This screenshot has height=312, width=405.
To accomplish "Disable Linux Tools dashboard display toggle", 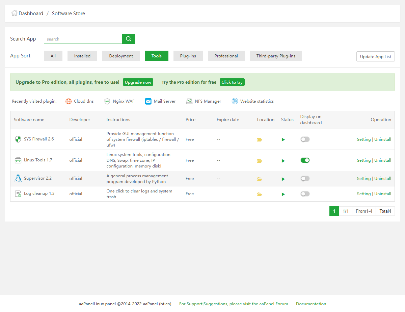I will [305, 160].
